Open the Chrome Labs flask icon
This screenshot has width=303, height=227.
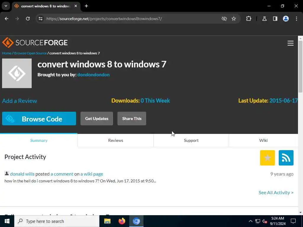pyautogui.click(x=265, y=19)
